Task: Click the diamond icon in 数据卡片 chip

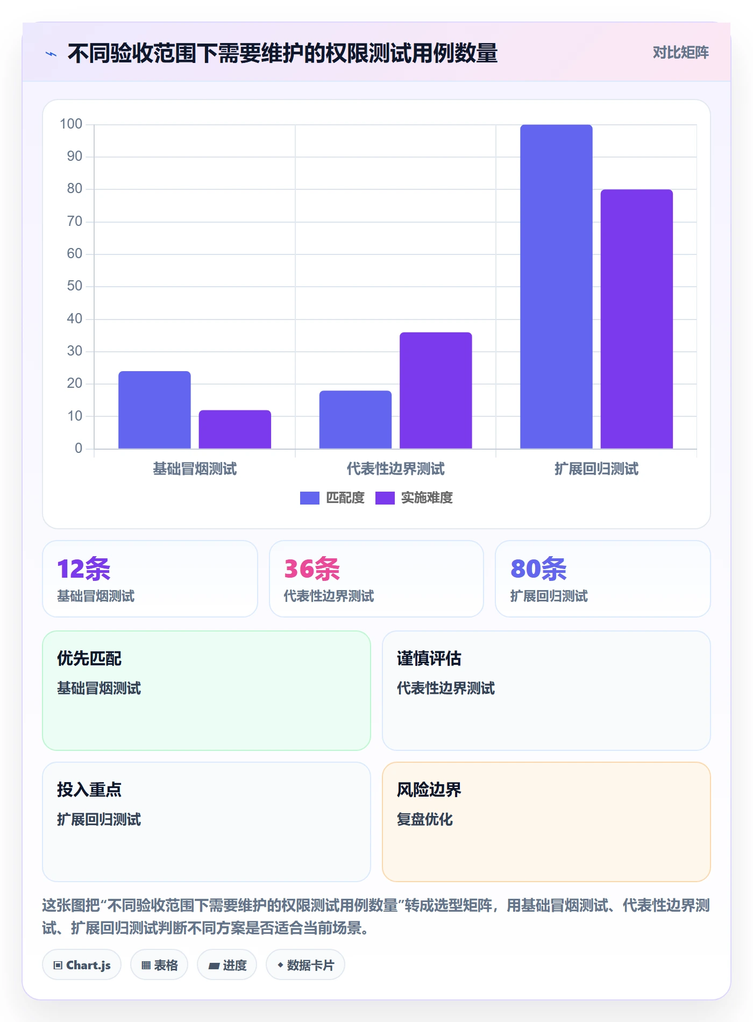Action: click(x=280, y=966)
